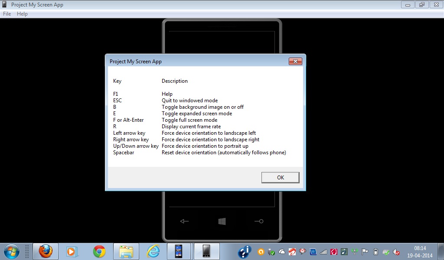Unmute the system volume in the tray
This screenshot has height=260, width=444.
[396, 251]
